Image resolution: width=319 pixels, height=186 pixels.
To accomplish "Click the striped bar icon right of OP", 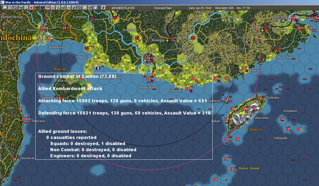I will point(90,8).
